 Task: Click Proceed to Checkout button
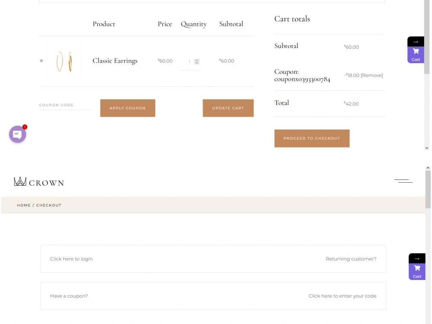tap(312, 138)
